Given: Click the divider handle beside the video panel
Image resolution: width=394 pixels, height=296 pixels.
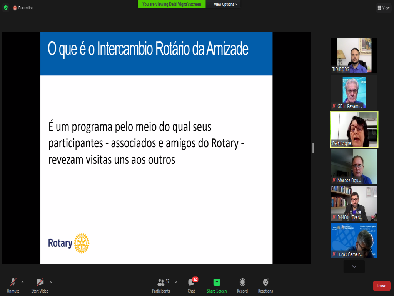Looking at the screenshot, I should point(313,148).
